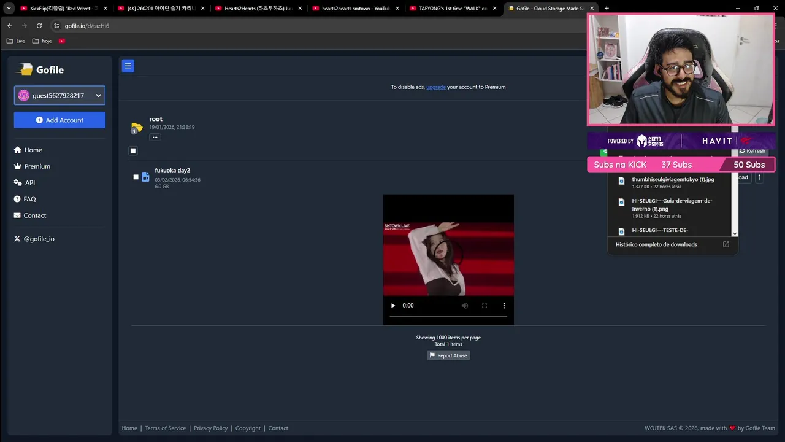Open the YouTube bookmark icon
The width and height of the screenshot is (785, 442).
[62, 41]
